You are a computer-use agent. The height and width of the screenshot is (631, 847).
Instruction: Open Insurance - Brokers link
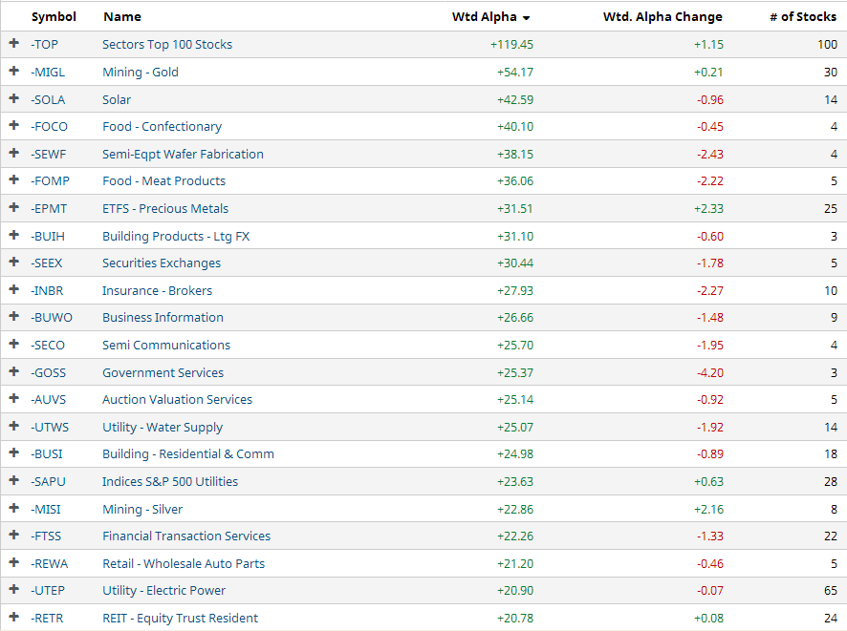157,291
